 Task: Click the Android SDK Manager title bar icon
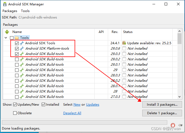tap(5, 4)
